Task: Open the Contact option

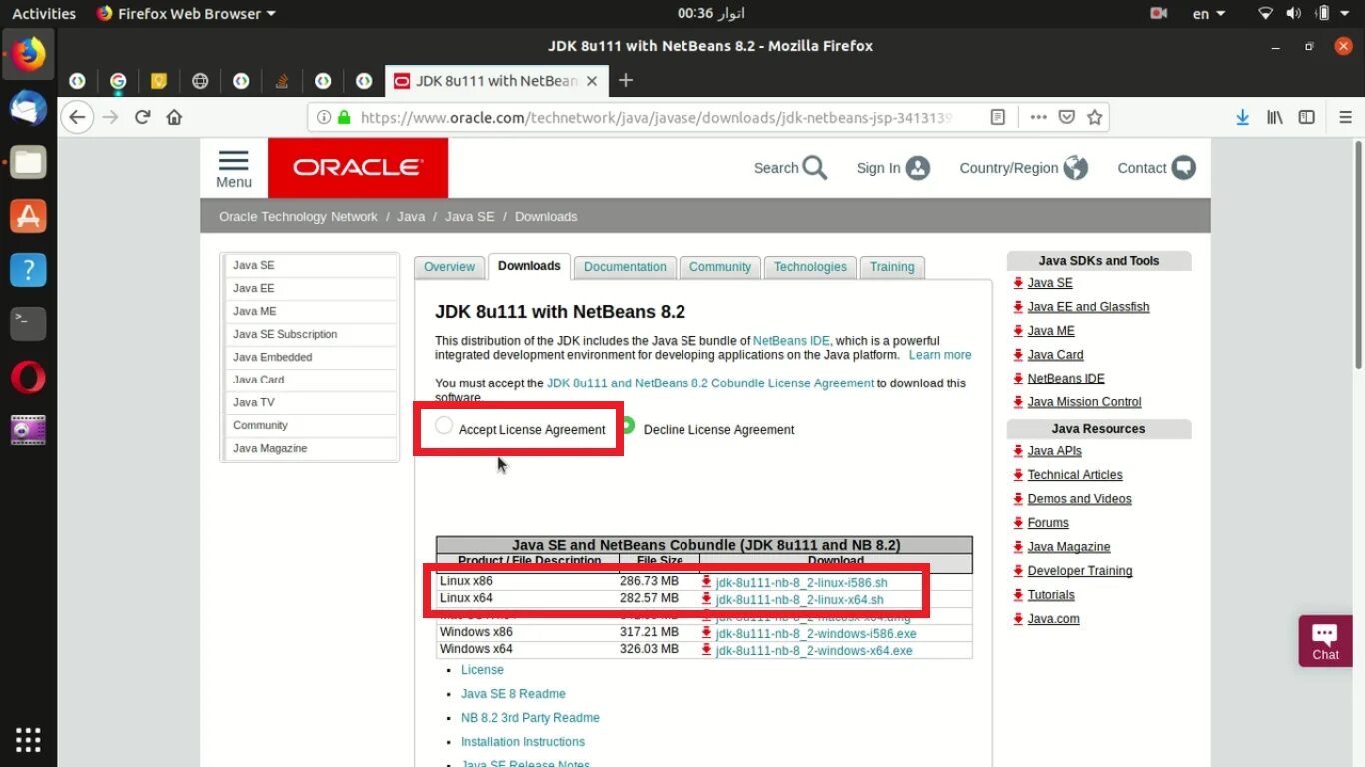Action: point(1156,168)
